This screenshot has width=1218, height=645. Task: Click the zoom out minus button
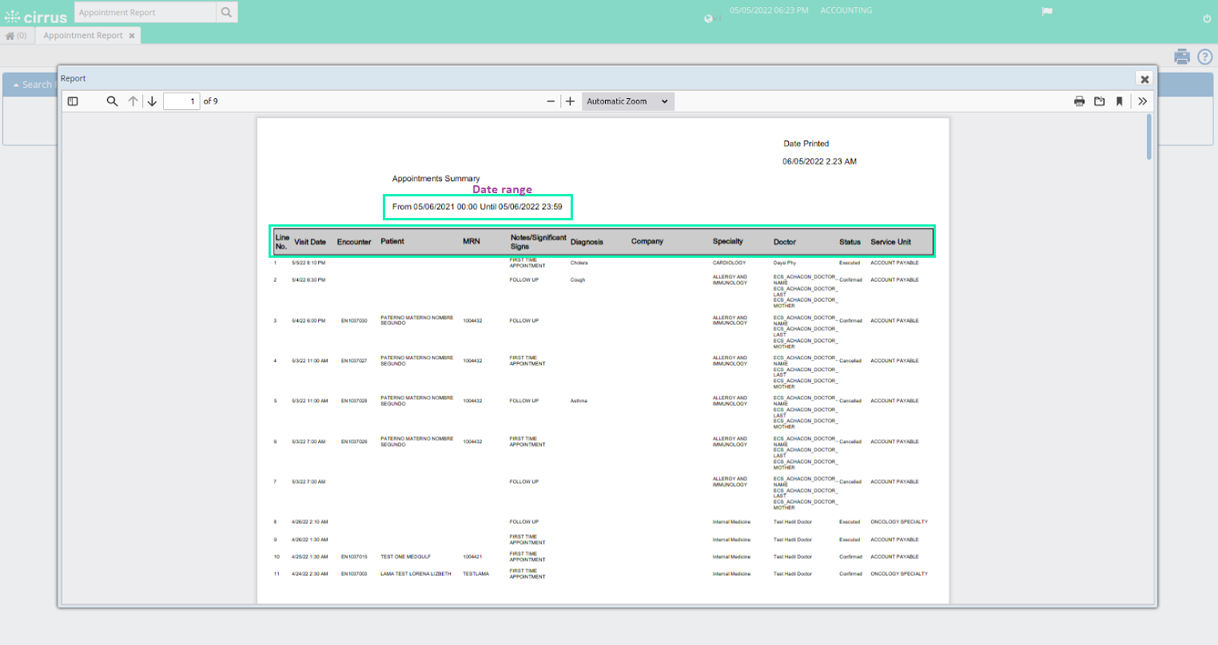pyautogui.click(x=551, y=101)
